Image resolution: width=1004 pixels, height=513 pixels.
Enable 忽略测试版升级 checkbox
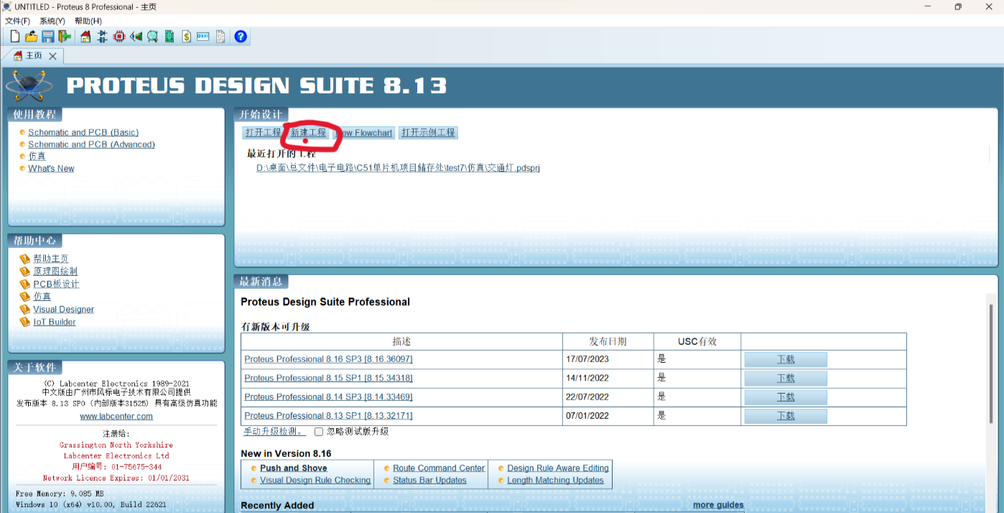319,432
